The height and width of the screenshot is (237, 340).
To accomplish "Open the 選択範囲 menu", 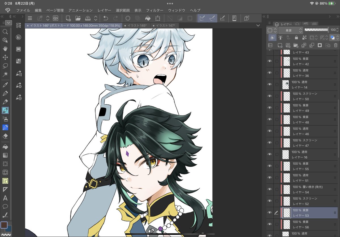I will [x=123, y=10].
